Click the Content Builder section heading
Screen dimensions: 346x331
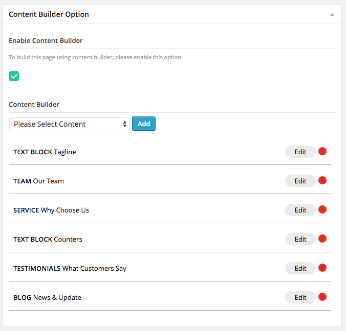tap(34, 104)
